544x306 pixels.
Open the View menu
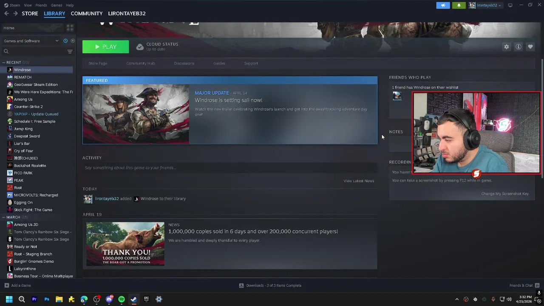tap(28, 5)
